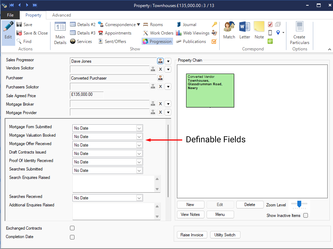Viewport: 333px width, 249px height.
Task: Show Main Details view
Action: click(60, 33)
